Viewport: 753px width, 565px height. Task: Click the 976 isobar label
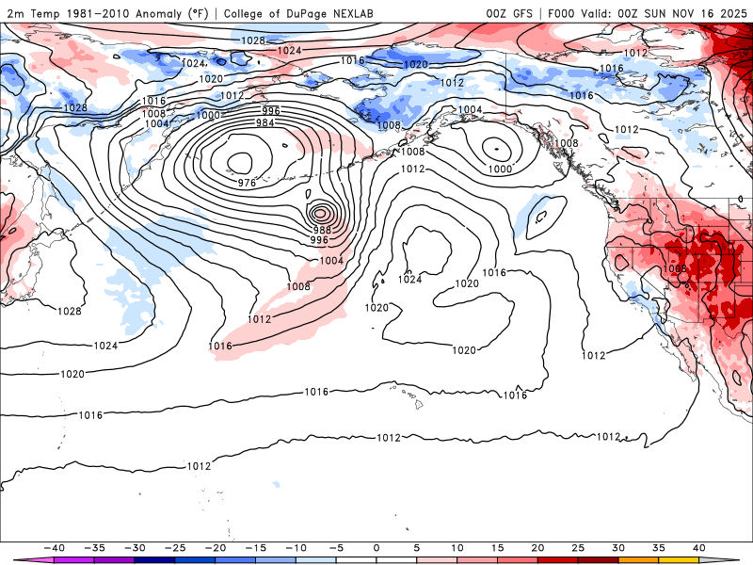pos(247,183)
